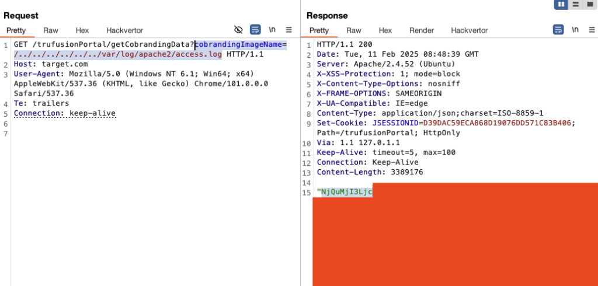
Task: Open the Response Raw tab
Action: tap(354, 30)
